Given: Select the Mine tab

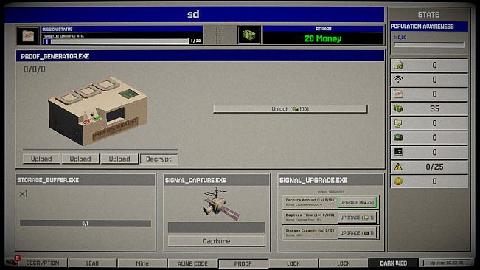Looking at the screenshot, I should [142, 263].
